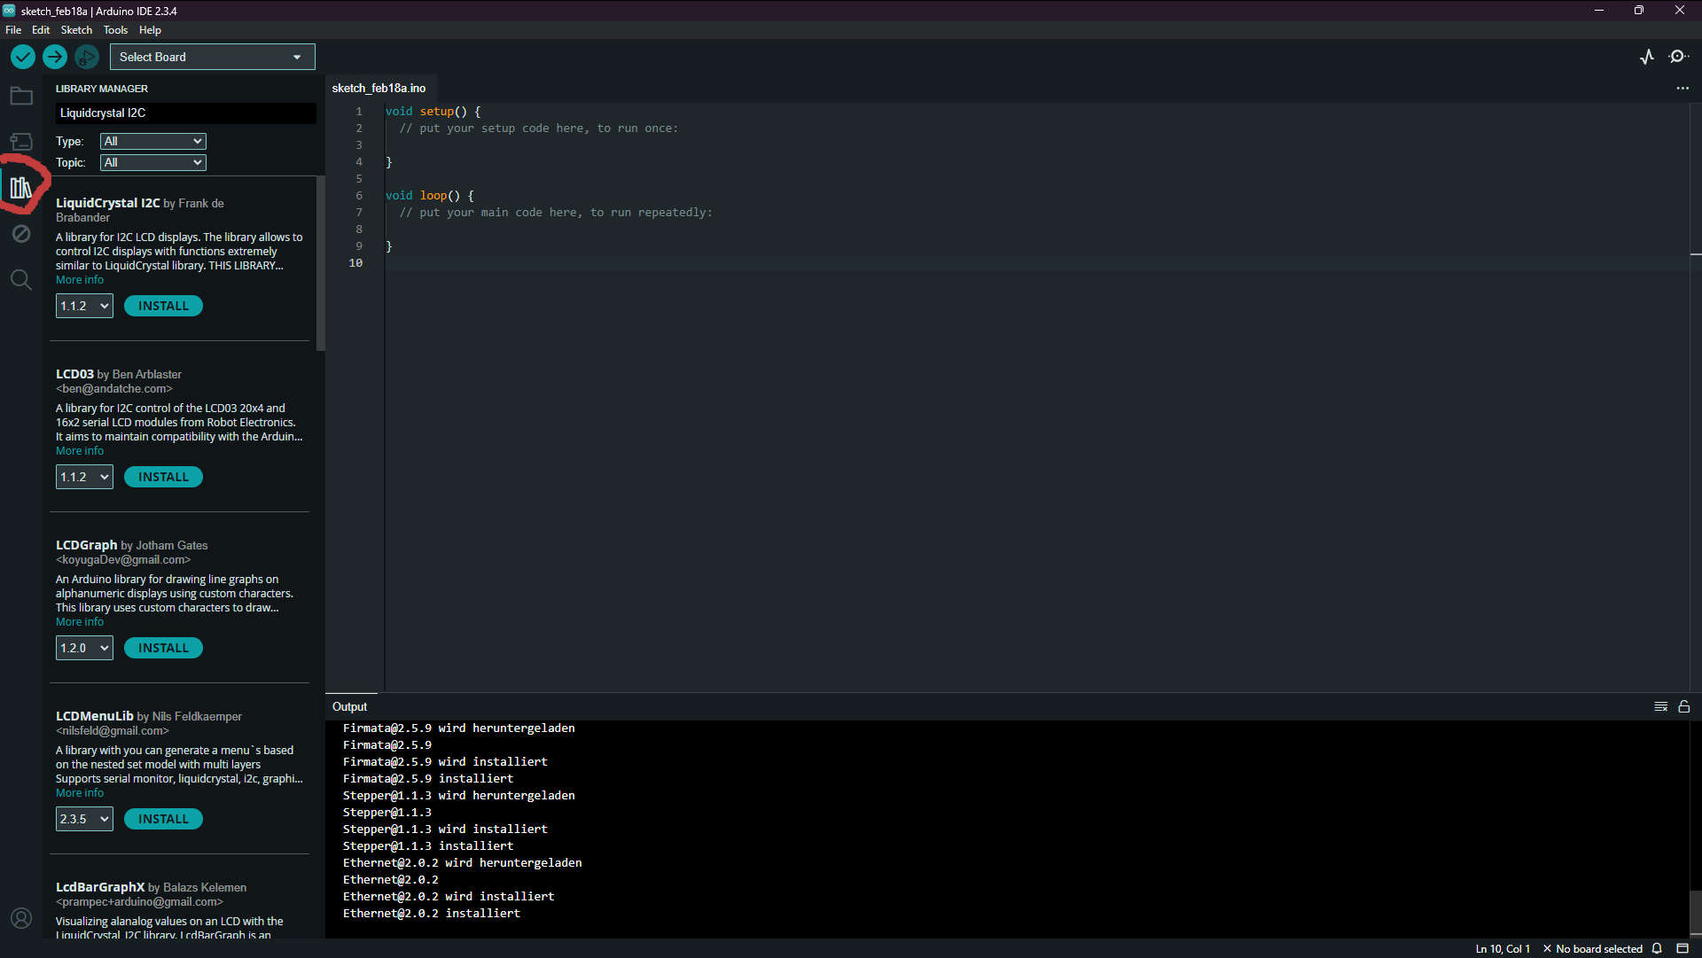Screen dimensions: 1702x958
Task: Click the void setup() code line
Action: pyautogui.click(x=433, y=112)
